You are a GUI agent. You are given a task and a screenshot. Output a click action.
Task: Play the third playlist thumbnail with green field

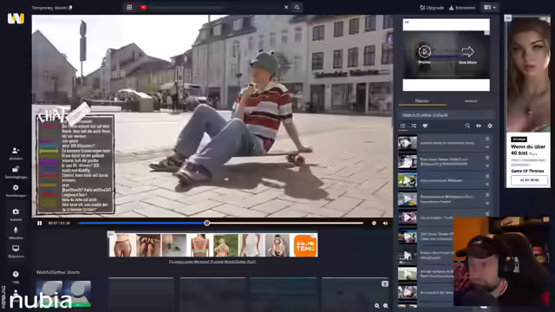(x=408, y=180)
